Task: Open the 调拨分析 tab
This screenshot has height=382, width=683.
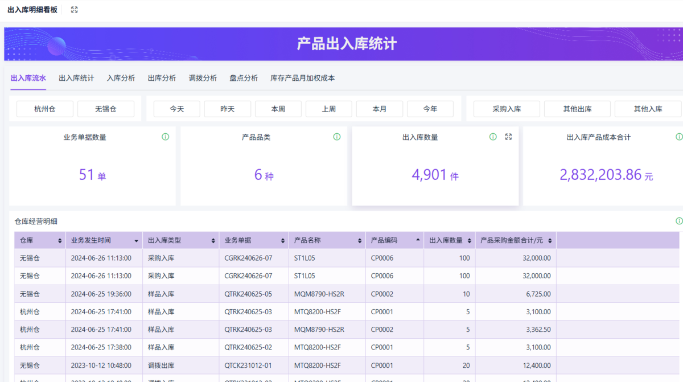Action: tap(203, 78)
